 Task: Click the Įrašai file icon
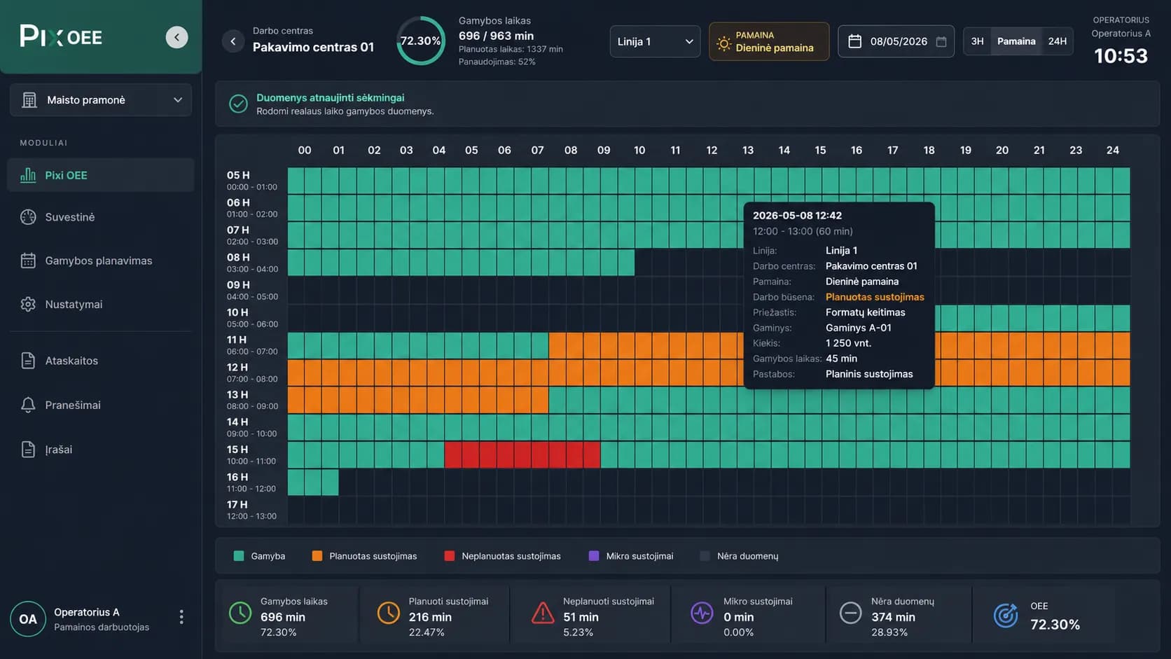coord(28,450)
